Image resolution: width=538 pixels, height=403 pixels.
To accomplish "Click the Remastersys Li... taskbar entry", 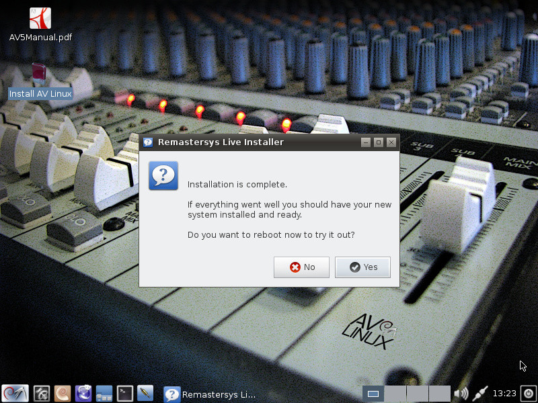I will 210,394.
